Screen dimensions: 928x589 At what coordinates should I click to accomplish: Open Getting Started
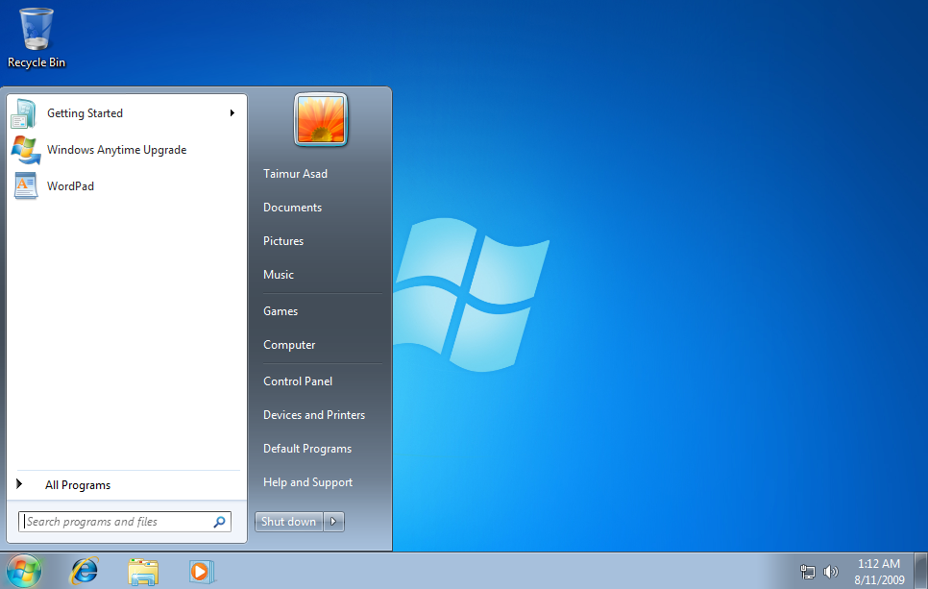tap(85, 112)
